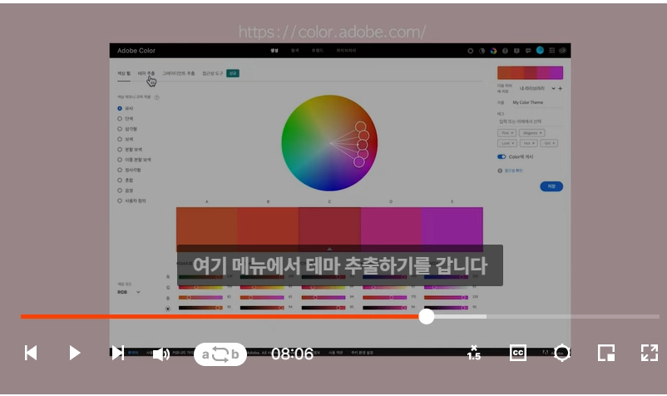Select the 분할 보색 radio button
This screenshot has height=396, width=667.
[x=120, y=149]
